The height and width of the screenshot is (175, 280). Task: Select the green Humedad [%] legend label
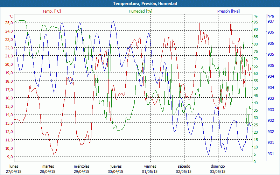140,11
